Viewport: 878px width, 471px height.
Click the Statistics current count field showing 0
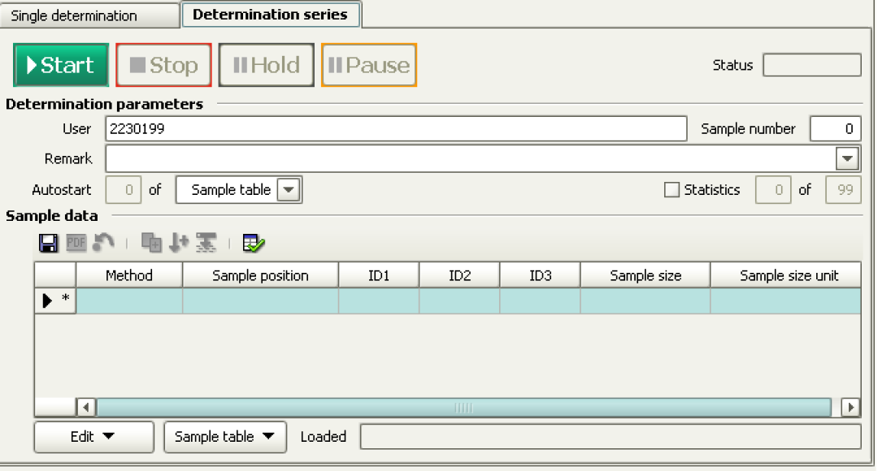(x=773, y=190)
